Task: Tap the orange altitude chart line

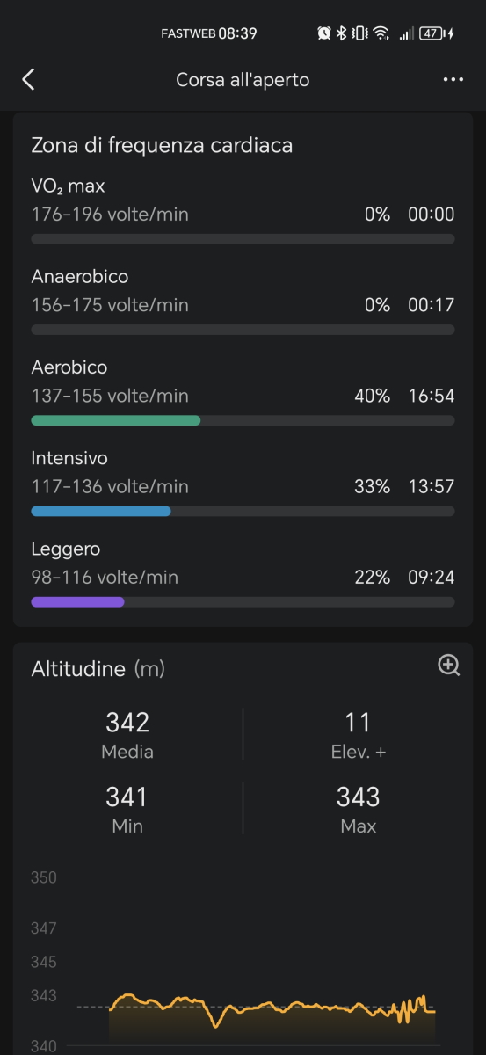Action: (x=271, y=1008)
